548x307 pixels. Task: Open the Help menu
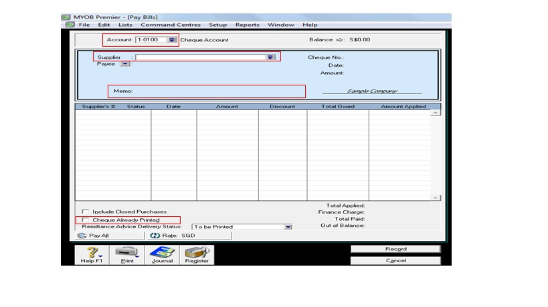coord(310,25)
